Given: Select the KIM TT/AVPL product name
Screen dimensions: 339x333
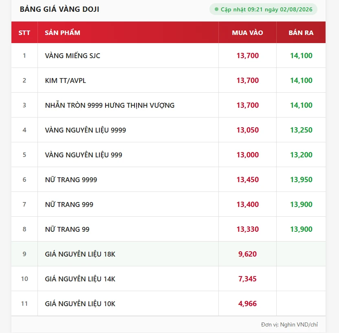Looking at the screenshot, I should (x=65, y=81).
